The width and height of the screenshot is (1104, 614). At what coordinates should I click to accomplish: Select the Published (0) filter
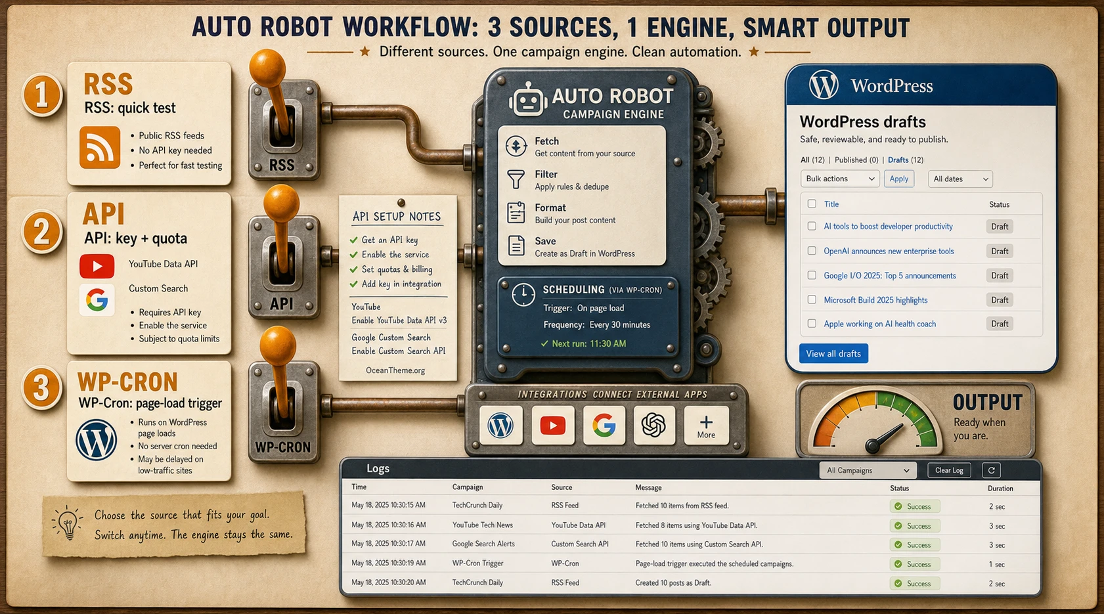pos(856,160)
